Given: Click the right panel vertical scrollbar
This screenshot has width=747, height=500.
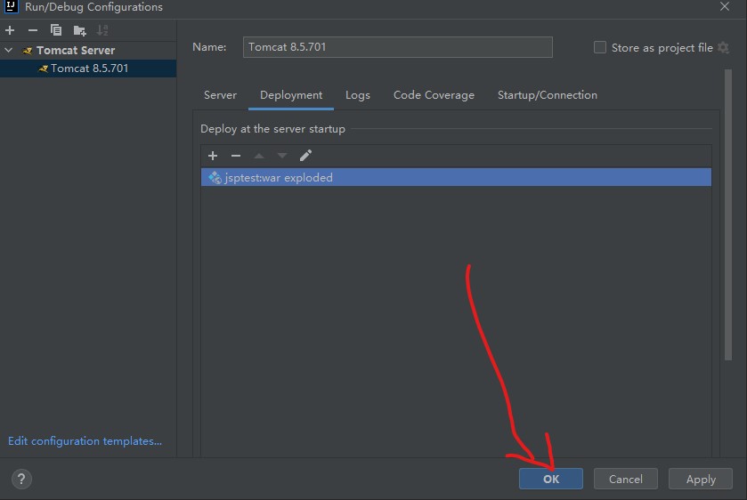Looking at the screenshot, I should pyautogui.click(x=728, y=214).
